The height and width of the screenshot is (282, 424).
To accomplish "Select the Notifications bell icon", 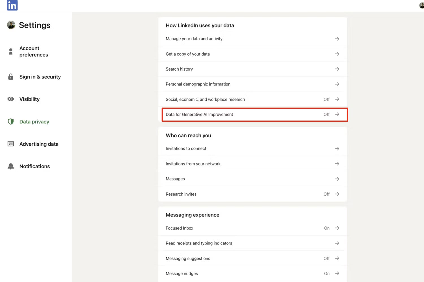I will coord(11,166).
